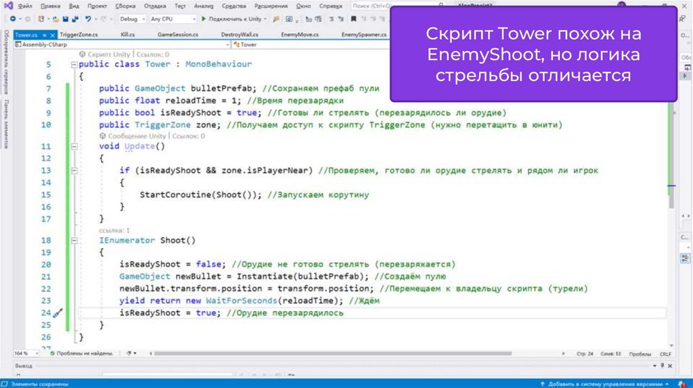Image resolution: width=693 pixels, height=388 pixels.
Task: Collapse the Tower class code block
Action: pos(74,65)
